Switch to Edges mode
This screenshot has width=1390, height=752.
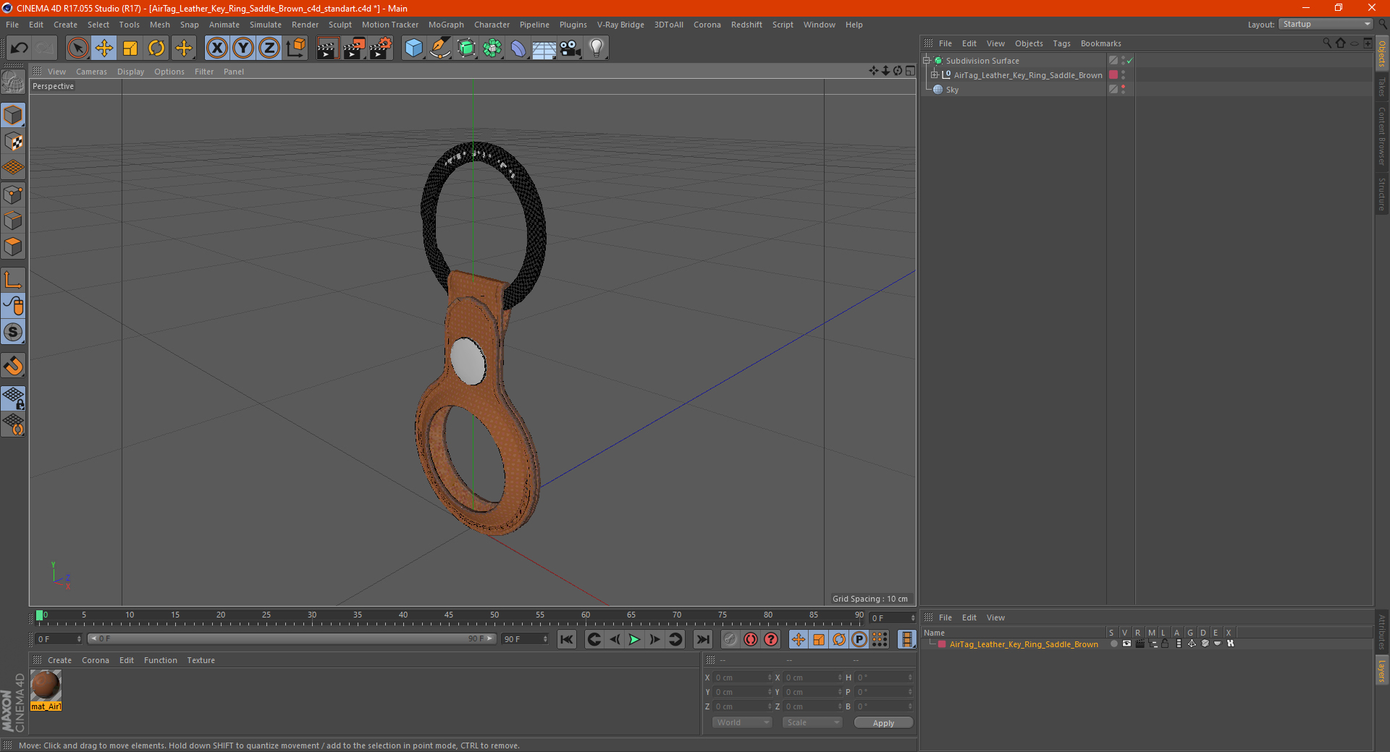13,221
